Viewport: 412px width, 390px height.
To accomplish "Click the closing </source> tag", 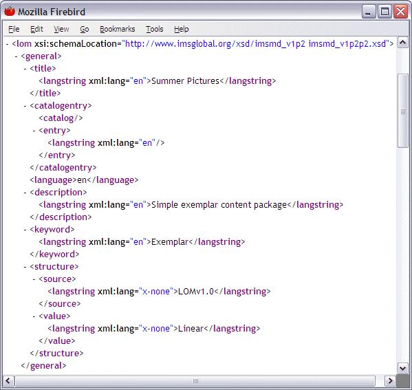I will tap(60, 304).
